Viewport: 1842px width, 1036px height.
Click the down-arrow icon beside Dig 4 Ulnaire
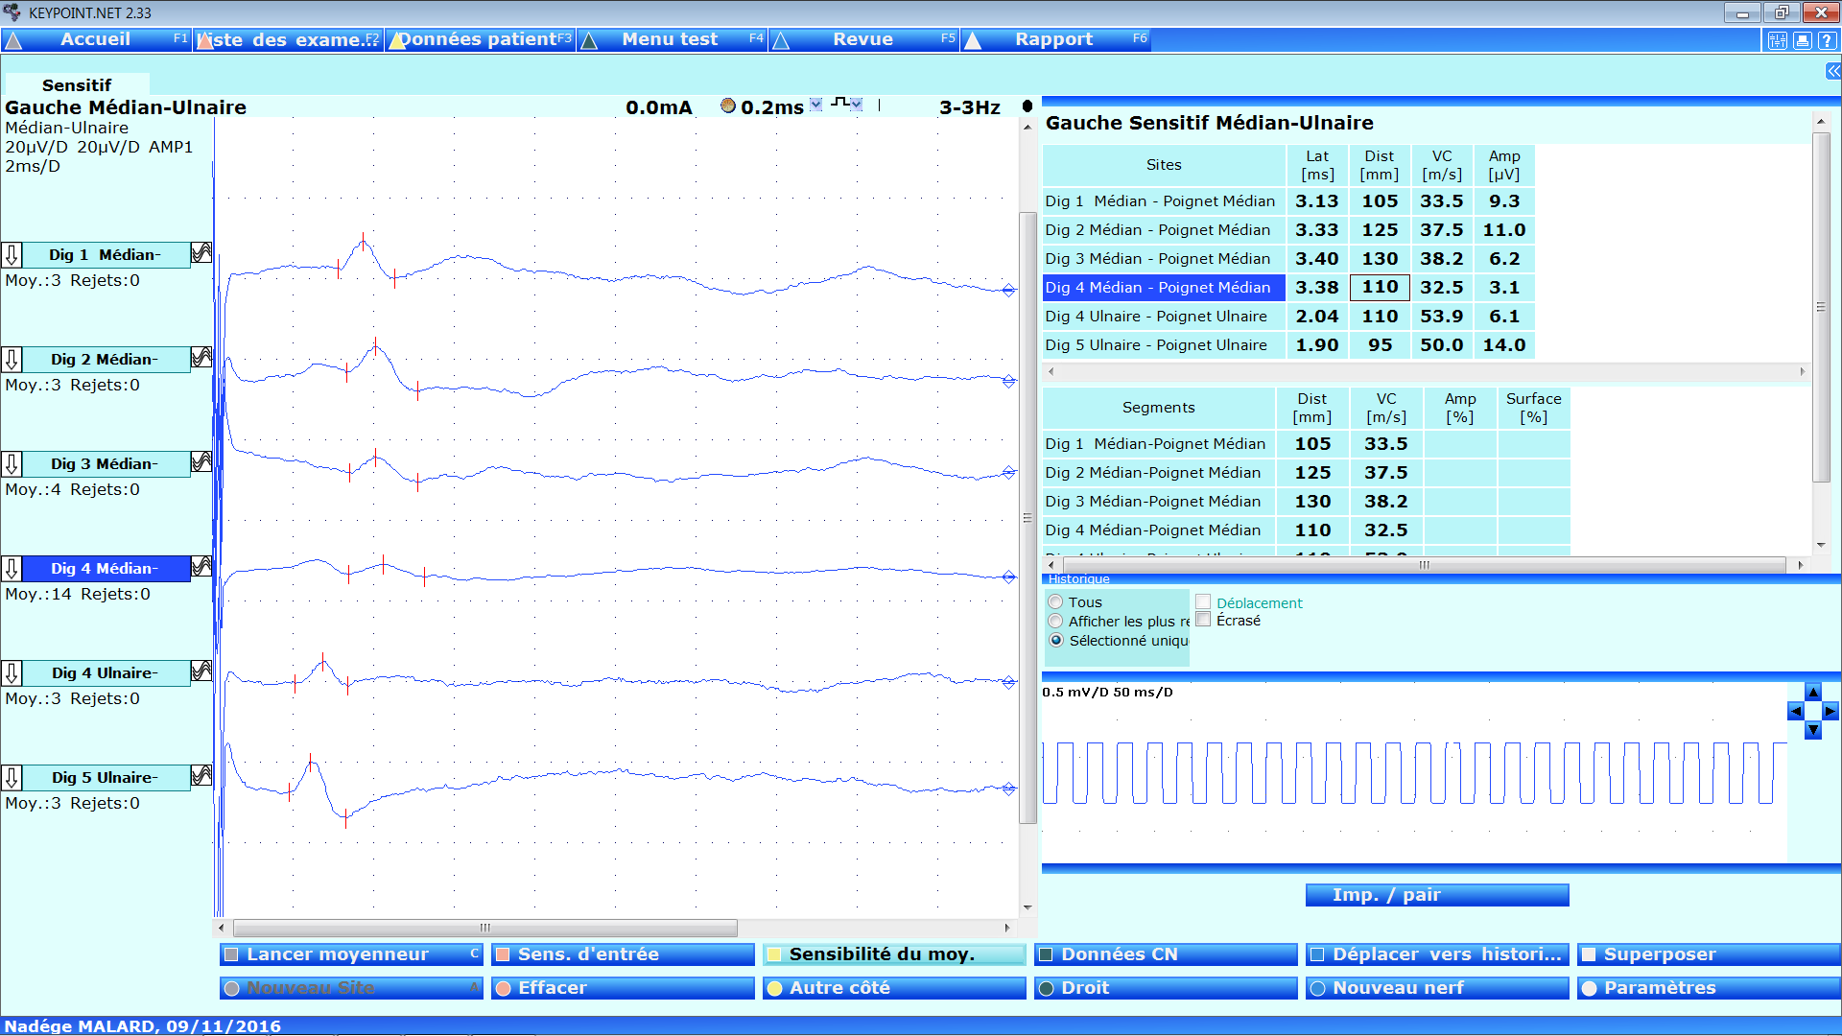point(12,672)
